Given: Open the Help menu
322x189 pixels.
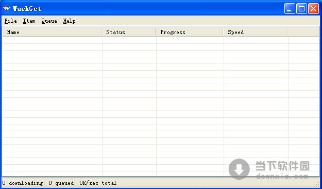Looking at the screenshot, I should tap(69, 21).
